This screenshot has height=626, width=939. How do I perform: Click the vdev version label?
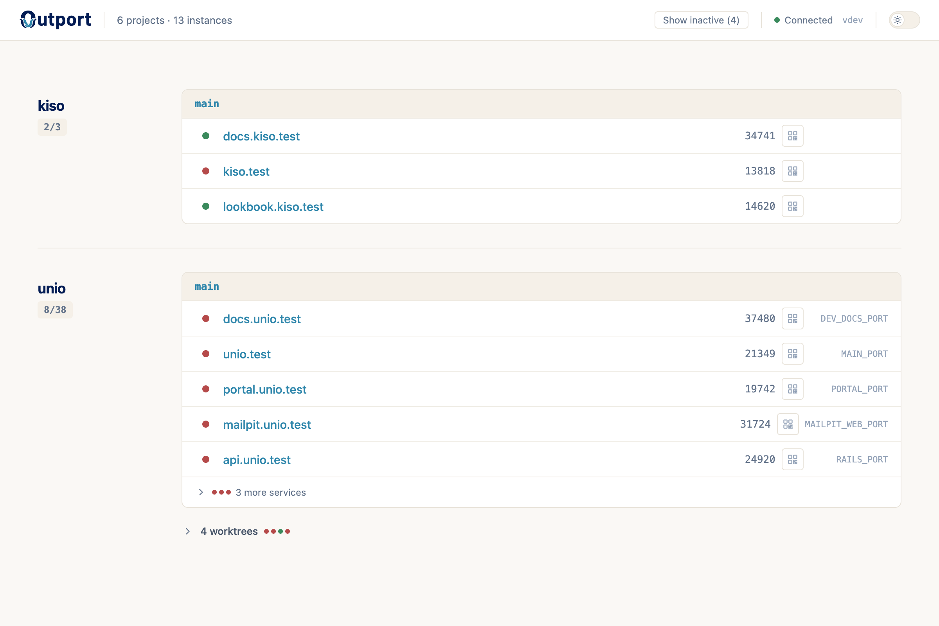pos(853,20)
